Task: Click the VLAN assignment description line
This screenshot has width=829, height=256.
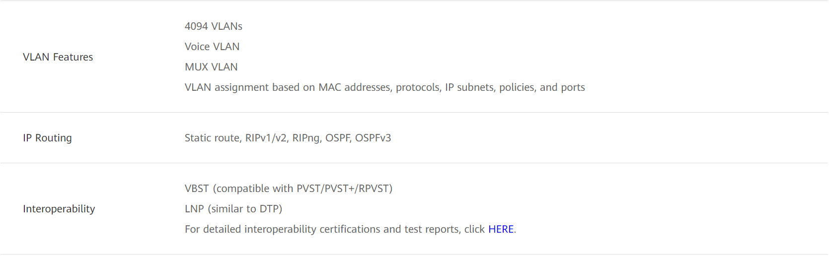Action: coord(384,87)
